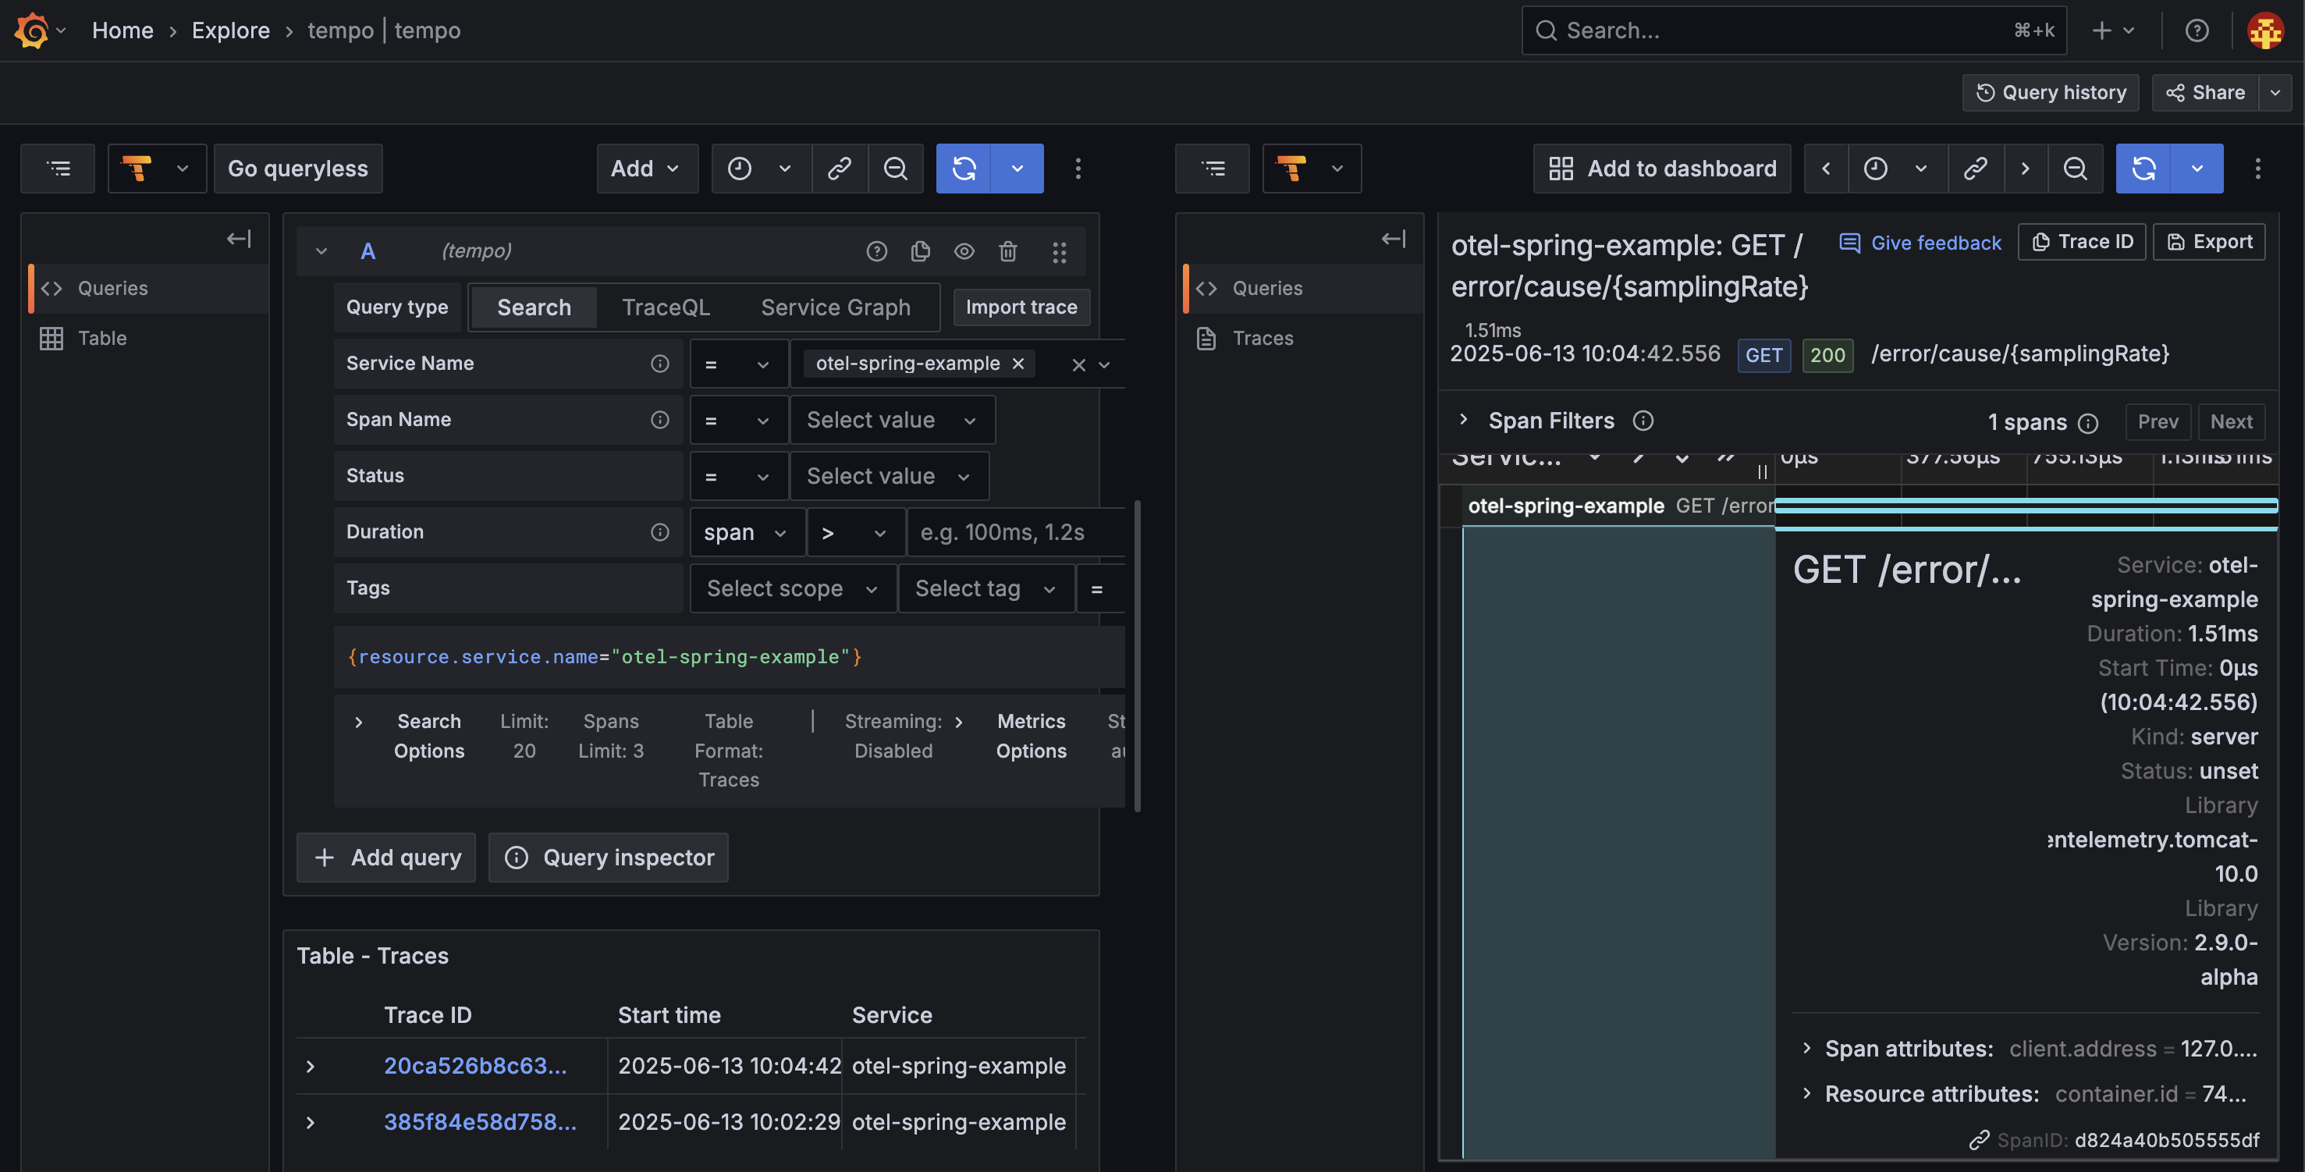Zoom out time range in left pane
This screenshot has width=2305, height=1172.
896,169
